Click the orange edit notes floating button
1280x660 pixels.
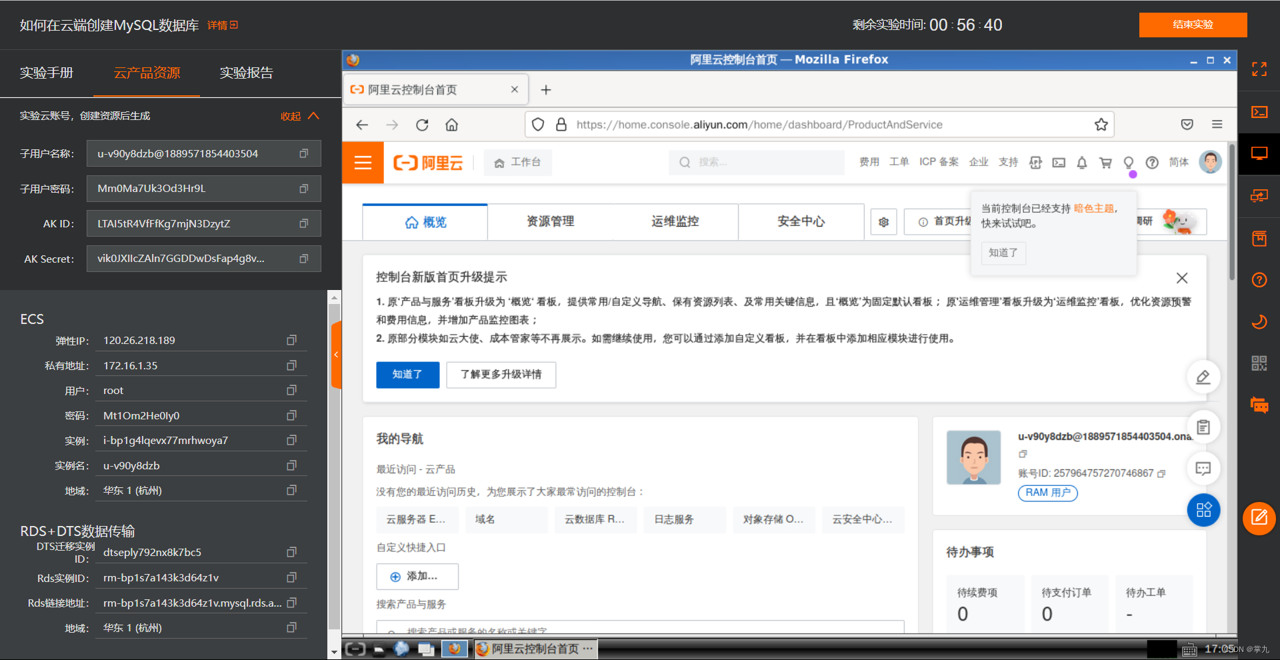[x=1259, y=518]
